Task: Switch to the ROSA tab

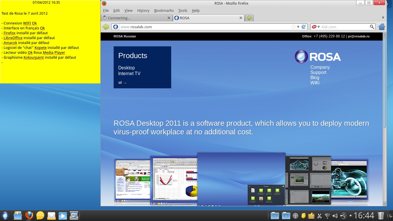Action: click(209, 18)
